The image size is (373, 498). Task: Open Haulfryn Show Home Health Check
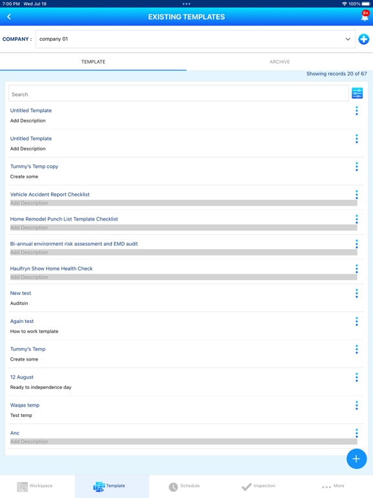51,268
